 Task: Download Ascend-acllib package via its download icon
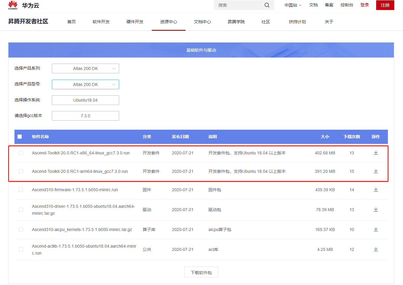click(376, 249)
